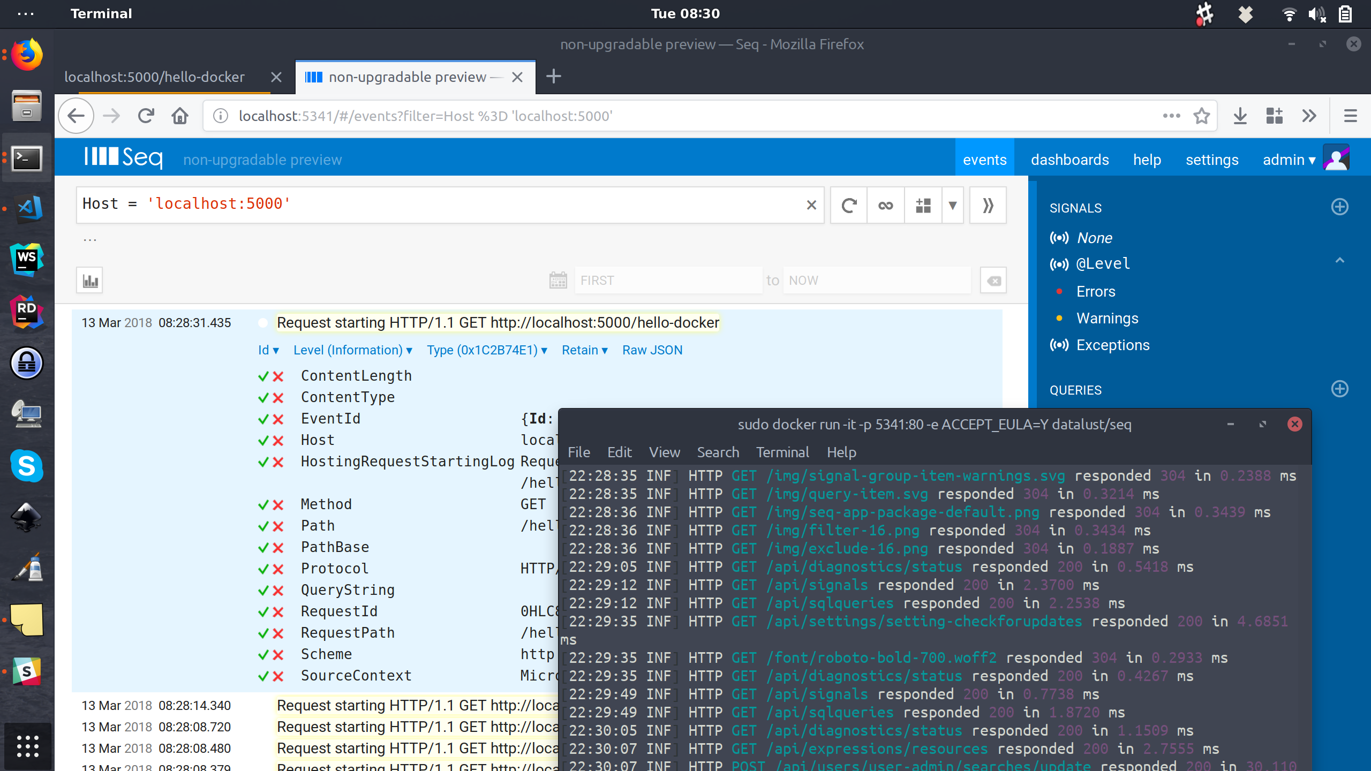The width and height of the screenshot is (1371, 771).
Task: Bookmark this page with star
Action: pyautogui.click(x=1202, y=116)
